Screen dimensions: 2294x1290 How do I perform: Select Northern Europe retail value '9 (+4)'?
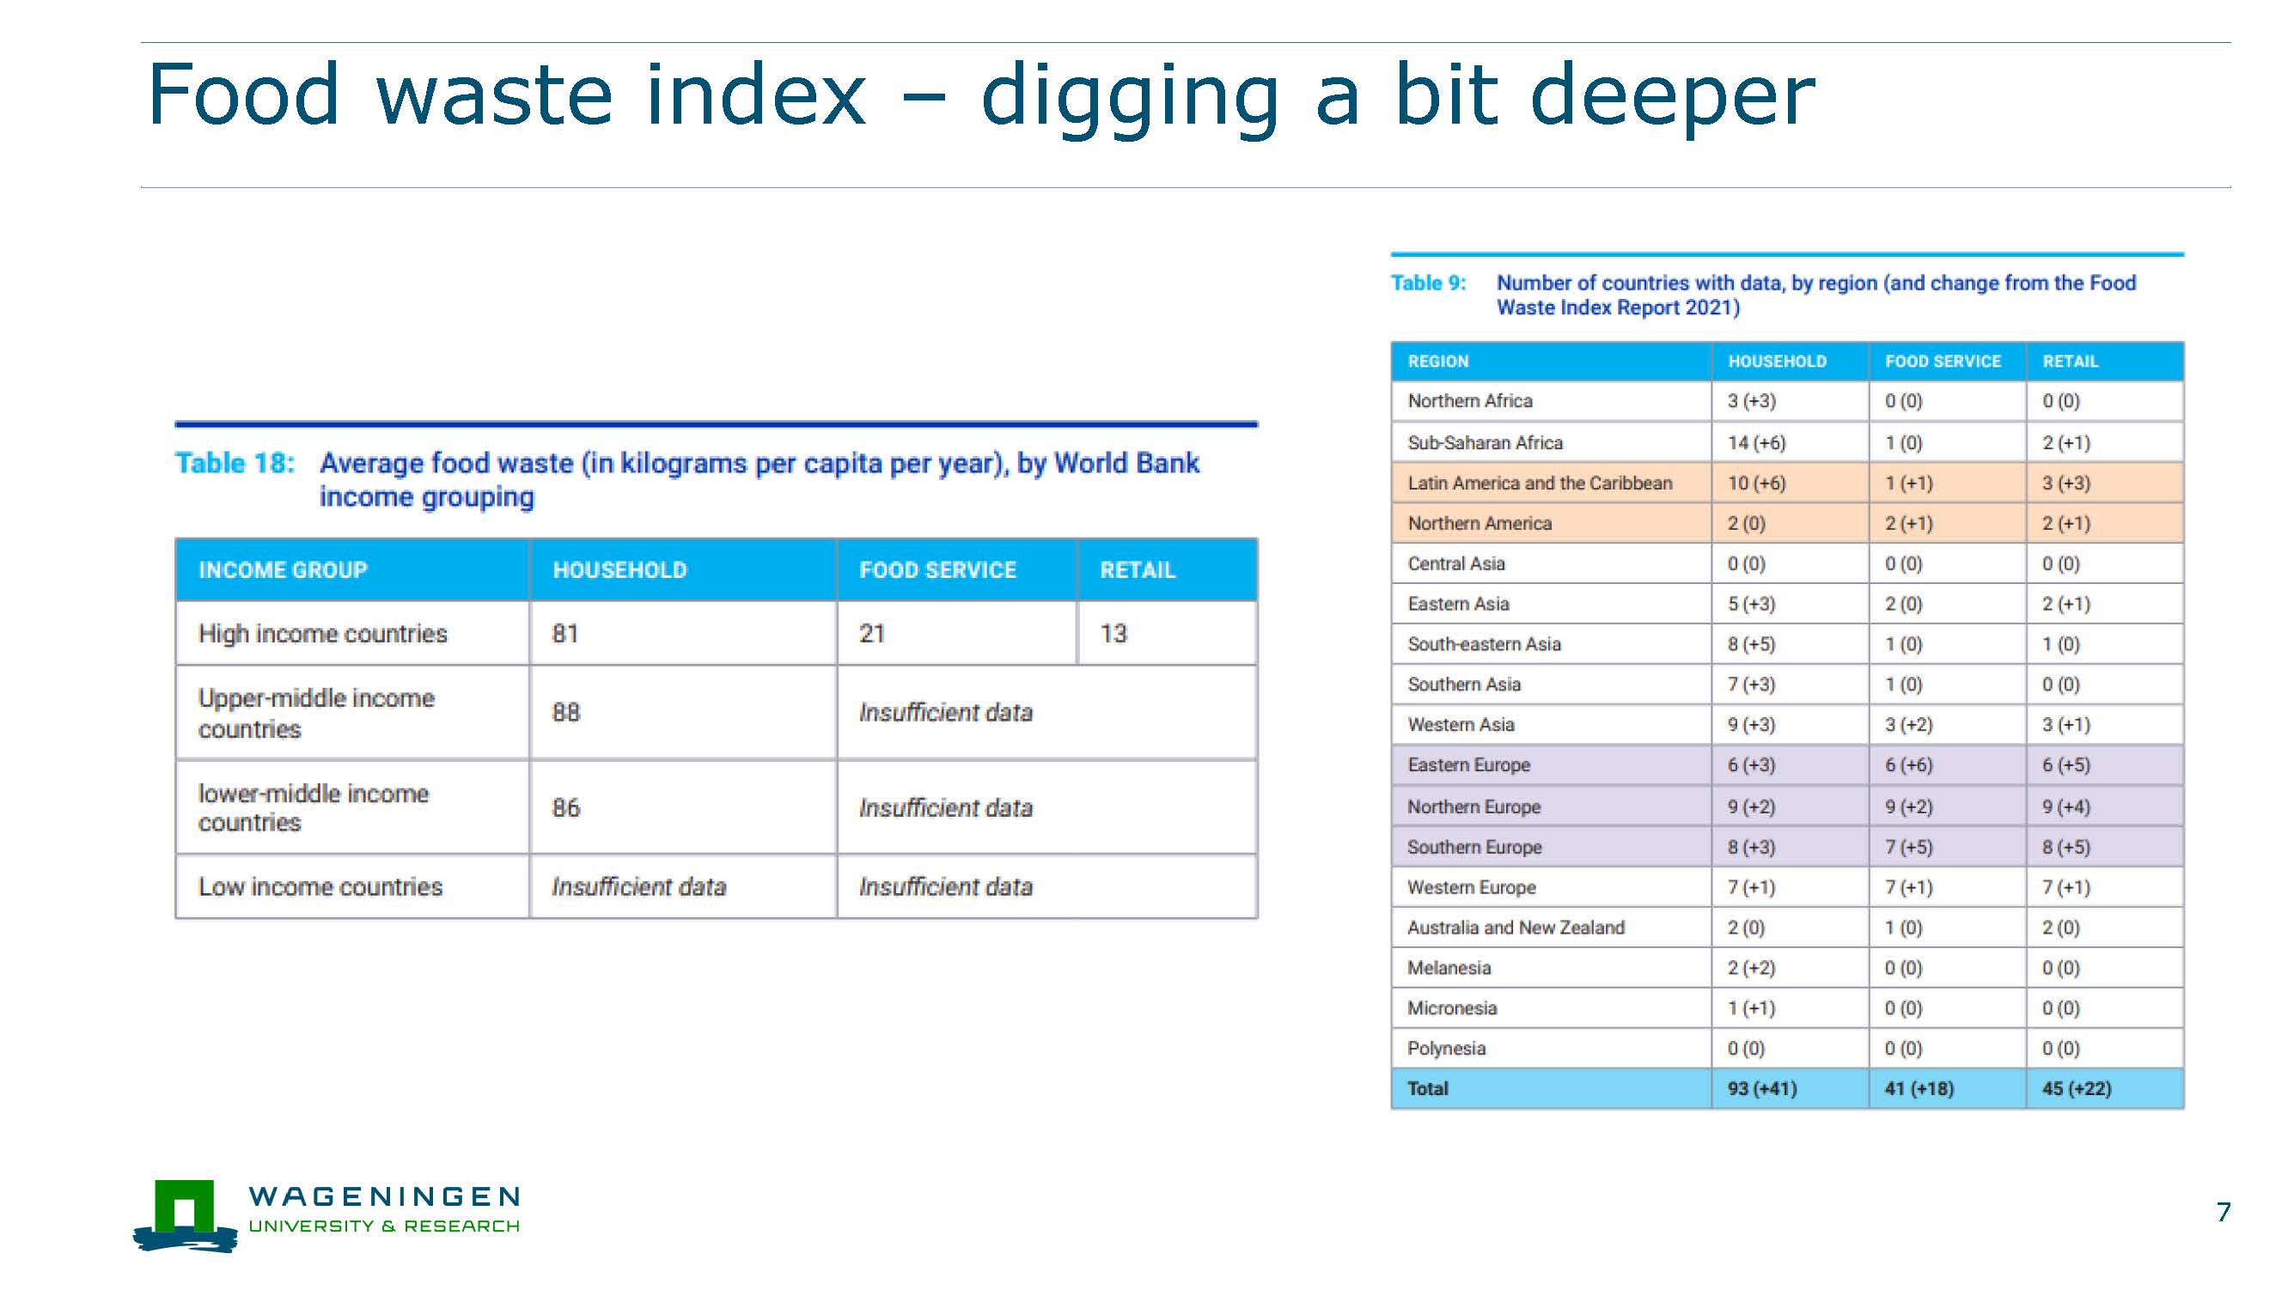coord(2066,806)
